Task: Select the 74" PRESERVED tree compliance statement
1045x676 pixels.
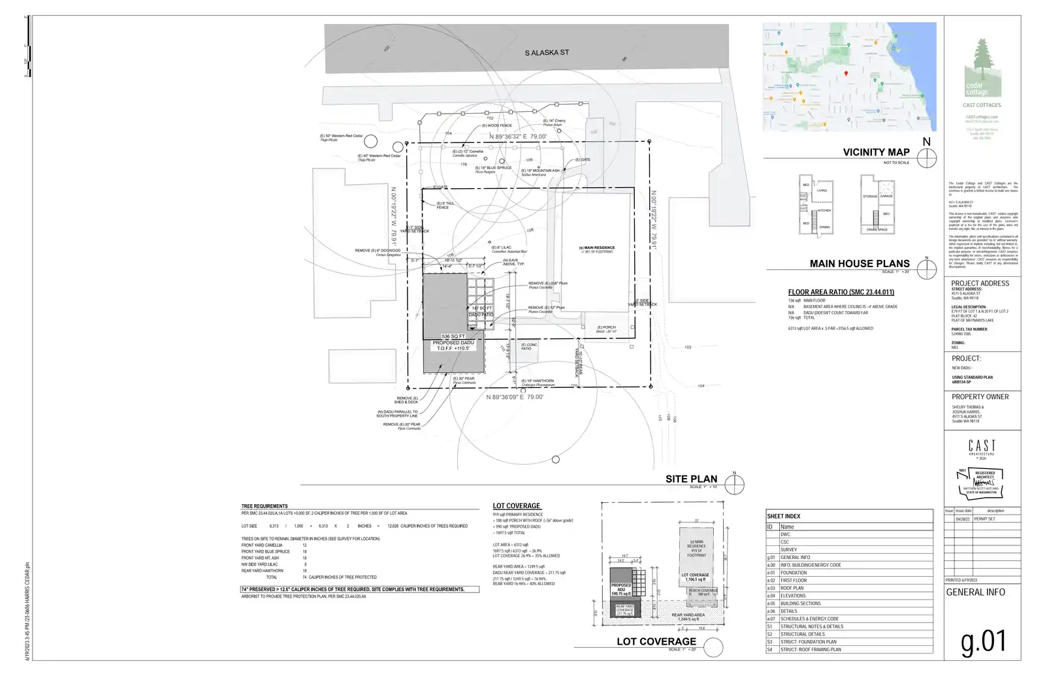Action: click(360, 589)
